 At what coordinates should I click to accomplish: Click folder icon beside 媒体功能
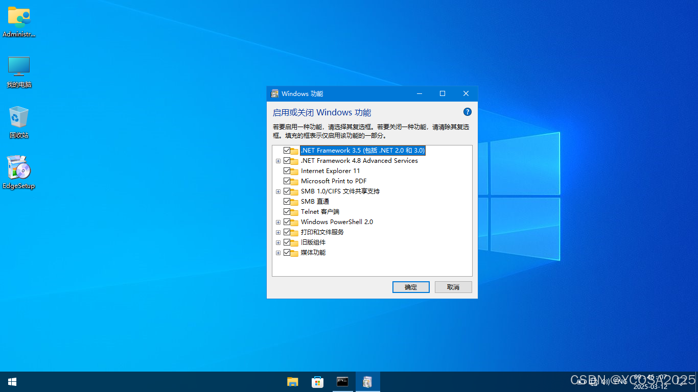tap(295, 253)
